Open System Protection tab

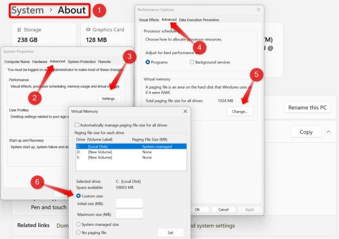tap(81, 62)
